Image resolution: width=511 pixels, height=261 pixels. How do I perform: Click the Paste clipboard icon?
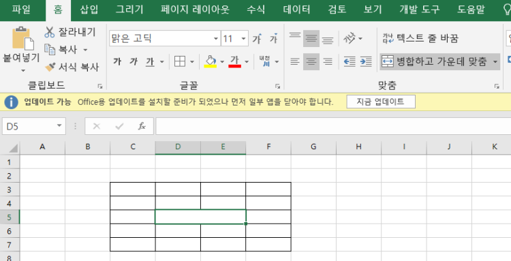pyautogui.click(x=22, y=38)
